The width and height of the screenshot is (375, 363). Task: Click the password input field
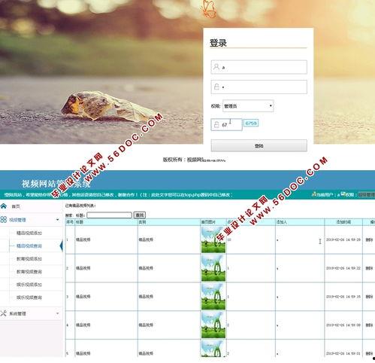pos(259,87)
